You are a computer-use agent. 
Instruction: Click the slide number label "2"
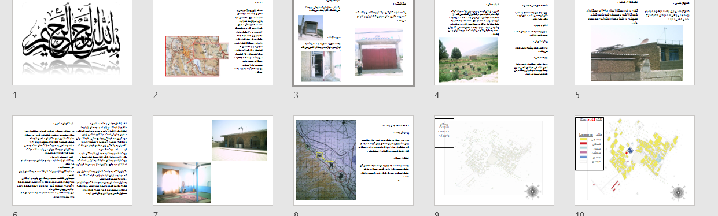[156, 95]
